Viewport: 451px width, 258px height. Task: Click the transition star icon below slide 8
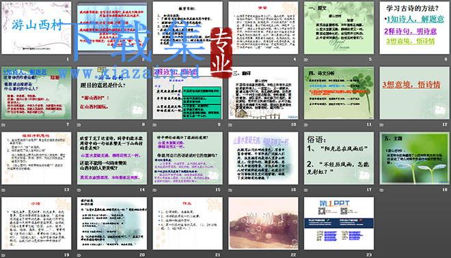pyautogui.click(x=79, y=125)
